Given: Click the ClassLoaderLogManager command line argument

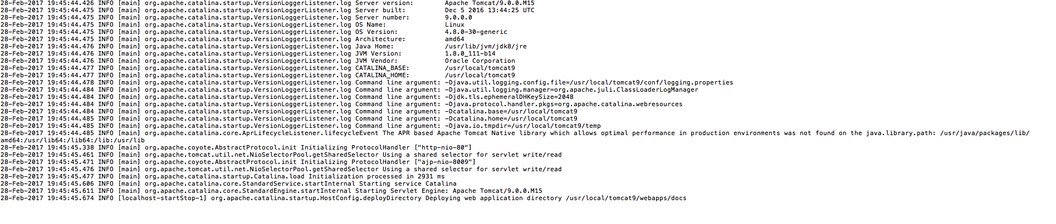Looking at the screenshot, I should pyautogui.click(x=571, y=89).
